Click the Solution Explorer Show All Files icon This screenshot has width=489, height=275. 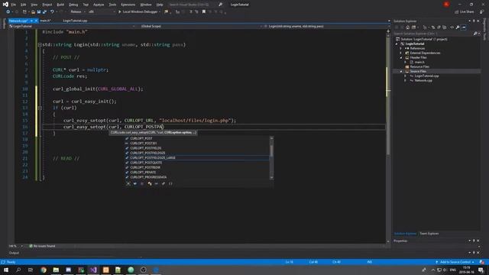(x=445, y=27)
